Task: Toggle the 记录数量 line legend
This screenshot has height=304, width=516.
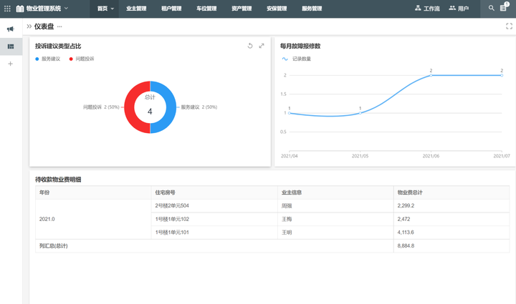Action: click(297, 59)
